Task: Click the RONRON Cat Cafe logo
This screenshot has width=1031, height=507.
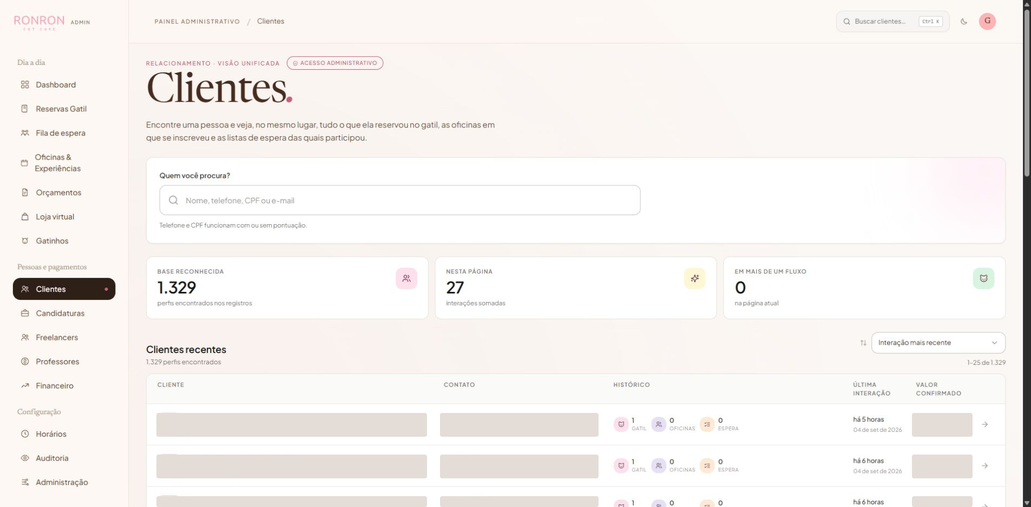Action: [39, 22]
